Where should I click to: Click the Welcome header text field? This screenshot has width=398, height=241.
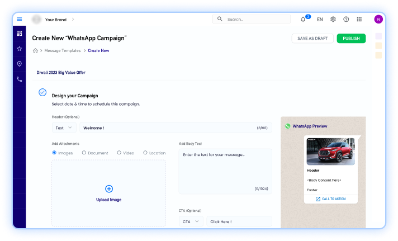tap(176, 127)
